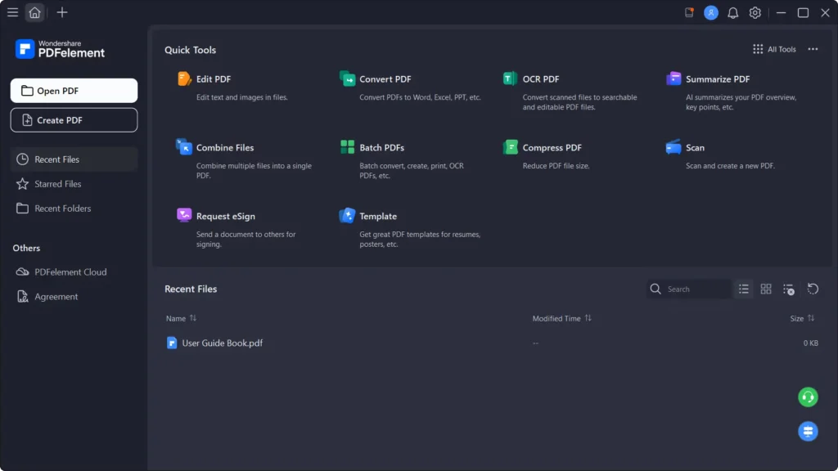The width and height of the screenshot is (838, 471).
Task: Click the Recent Files search field
Action: [692, 289]
